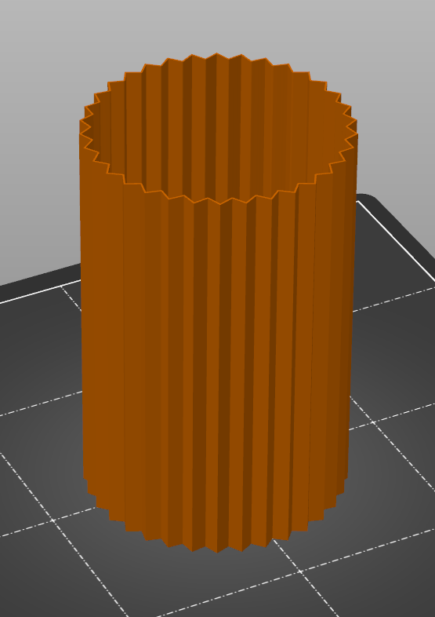Click inside the hollow cylinder interior

[220, 130]
